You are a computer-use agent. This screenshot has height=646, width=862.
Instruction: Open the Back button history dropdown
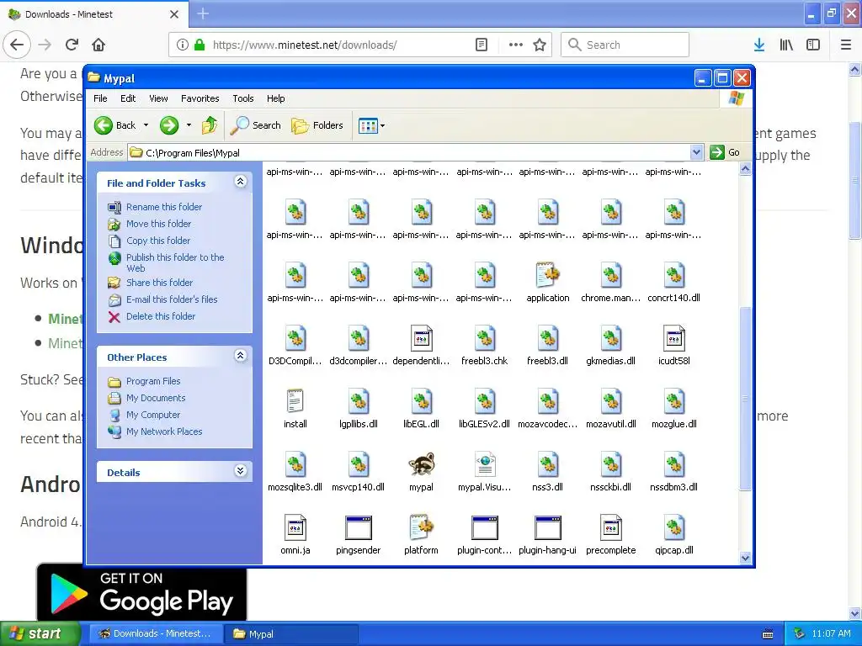(146, 125)
